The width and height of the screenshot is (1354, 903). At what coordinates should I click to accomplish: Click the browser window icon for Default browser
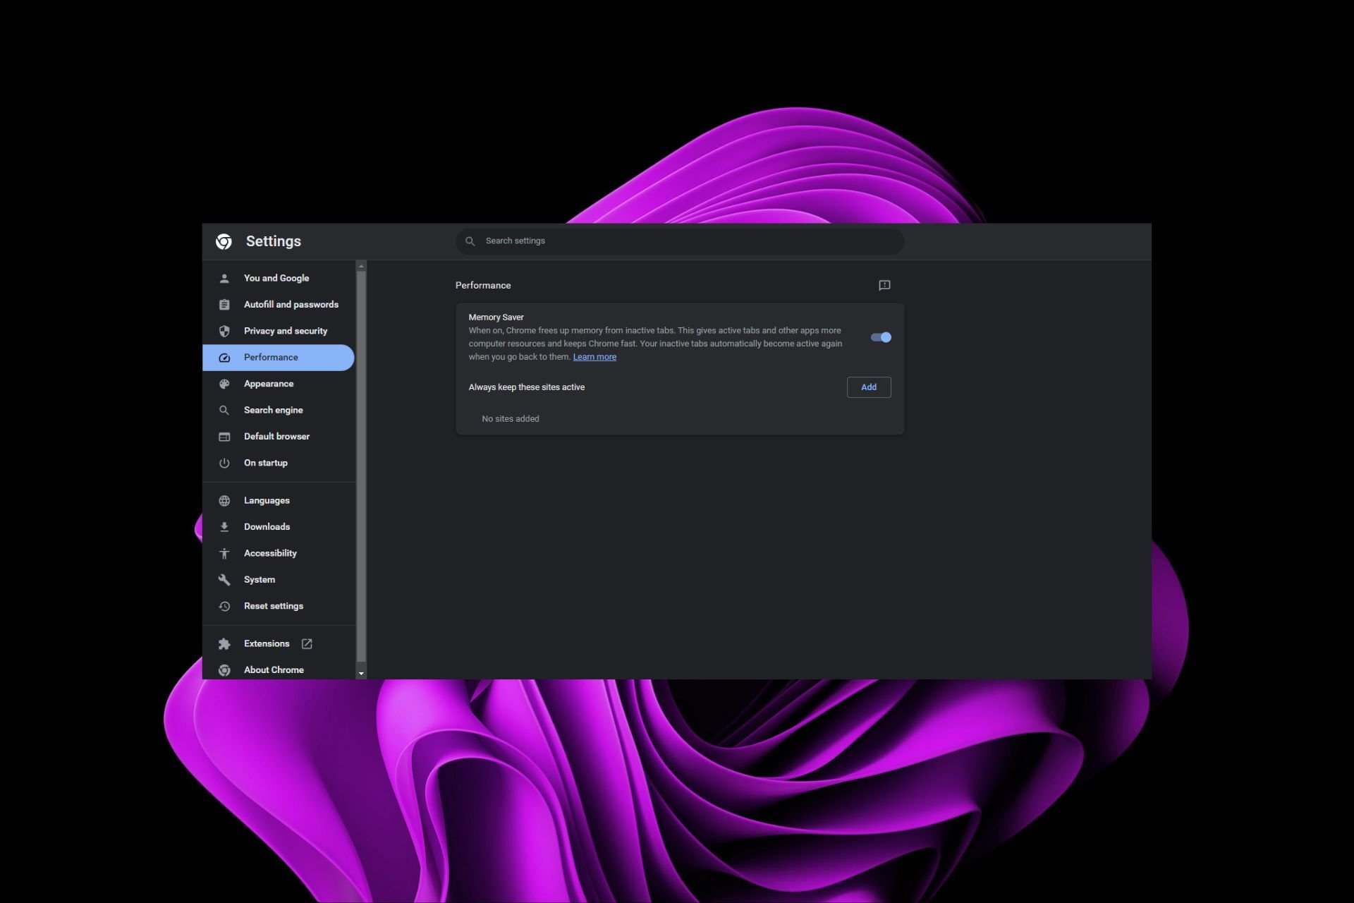tap(224, 437)
